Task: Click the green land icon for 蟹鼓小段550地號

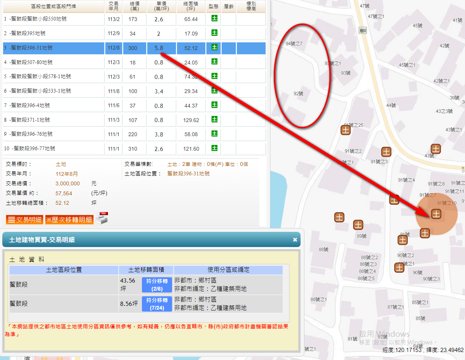Action: pyautogui.click(x=214, y=18)
